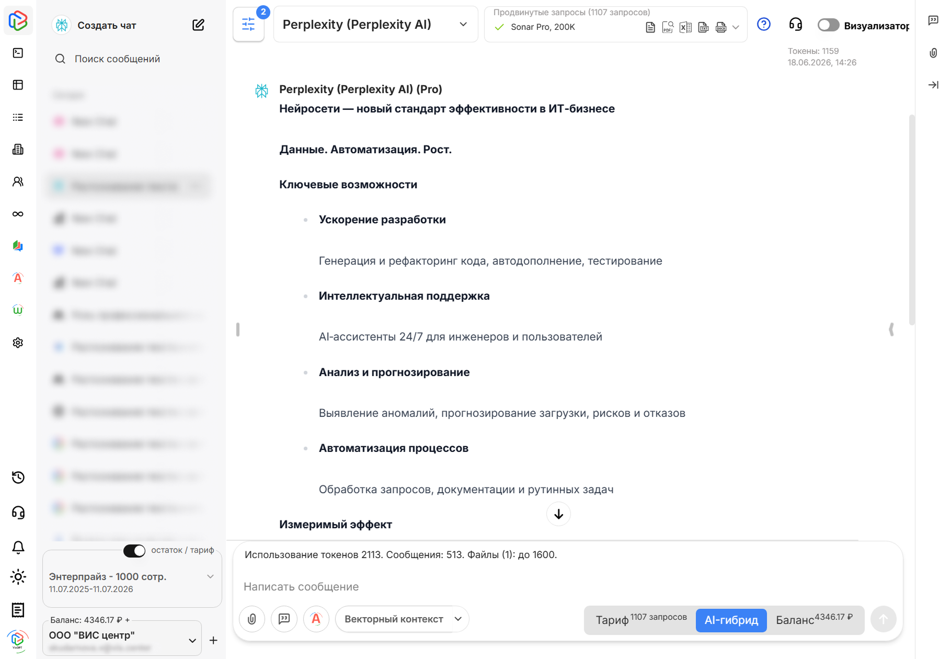This screenshot has width=951, height=659.
Task: Click Токены: 1159 text
Action: pos(813,51)
